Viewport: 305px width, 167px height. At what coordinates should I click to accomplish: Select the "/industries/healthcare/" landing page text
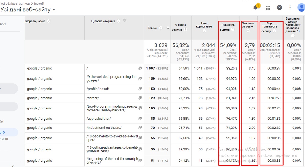point(104,128)
